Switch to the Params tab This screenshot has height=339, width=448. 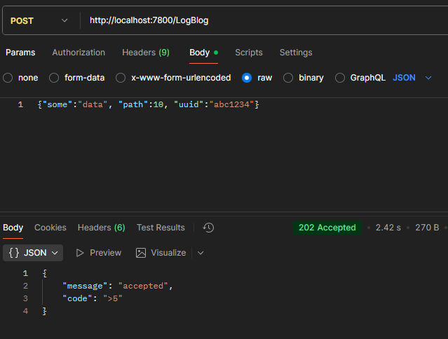pyautogui.click(x=20, y=53)
